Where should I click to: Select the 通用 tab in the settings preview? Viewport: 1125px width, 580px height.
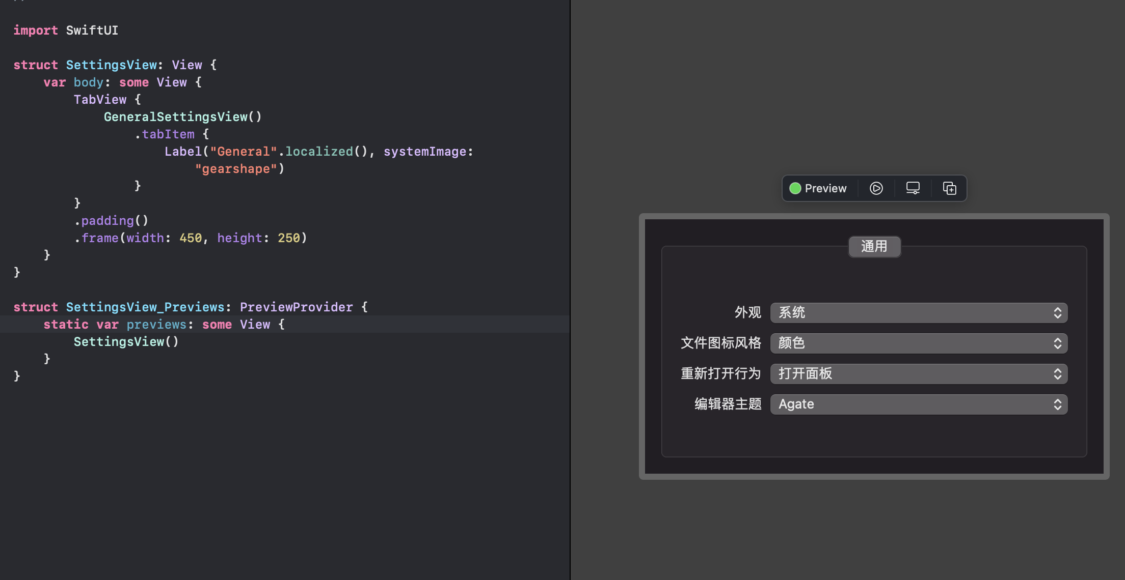click(874, 247)
